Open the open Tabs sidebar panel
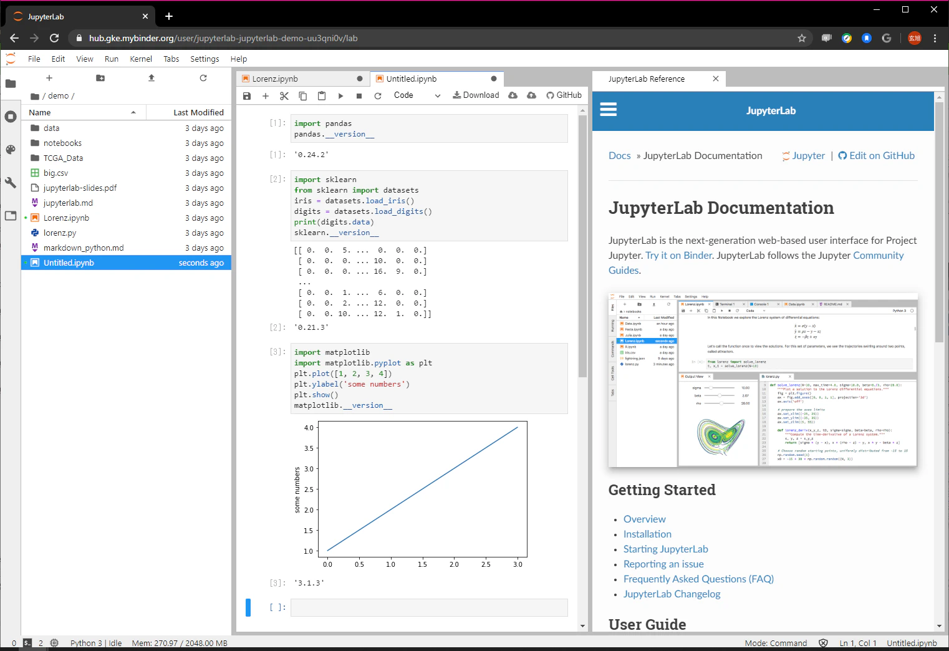This screenshot has width=949, height=651. [x=11, y=216]
